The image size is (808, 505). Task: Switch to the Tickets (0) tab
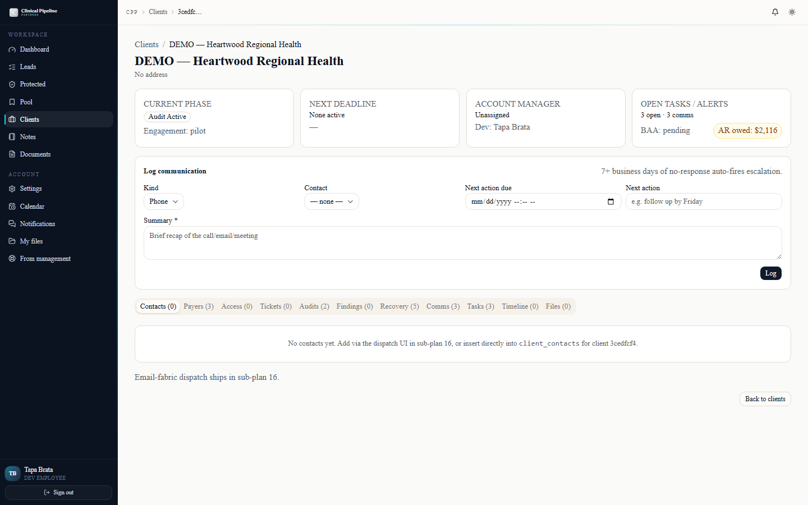tap(276, 306)
